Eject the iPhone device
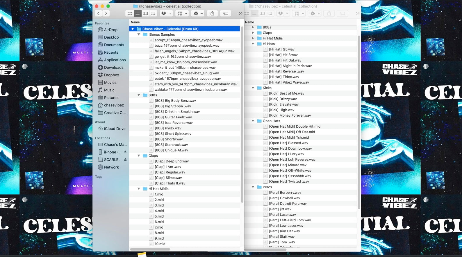Screen dimensions: 462x257 tap(125, 152)
